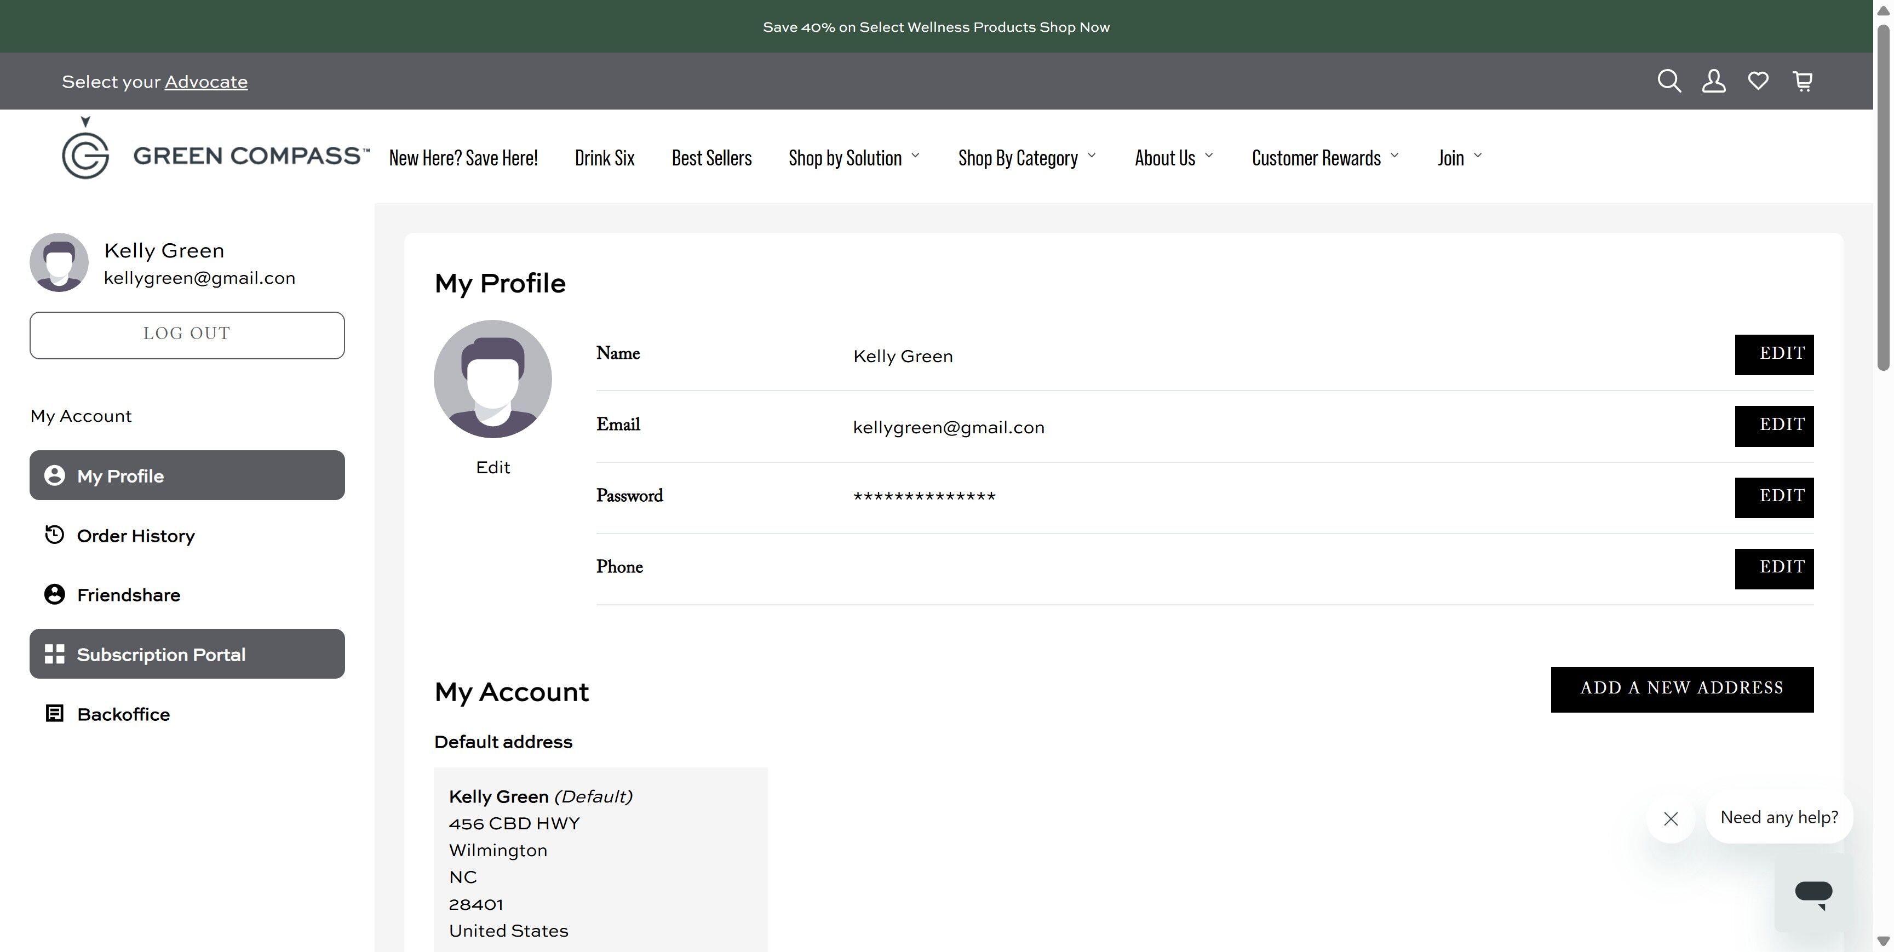Click the 'Default address' heading
Viewport: 1894px width, 952px height.
(x=503, y=742)
